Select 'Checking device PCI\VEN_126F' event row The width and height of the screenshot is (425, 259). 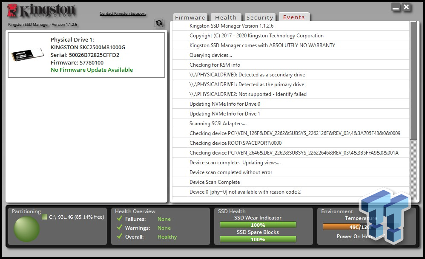pos(291,133)
